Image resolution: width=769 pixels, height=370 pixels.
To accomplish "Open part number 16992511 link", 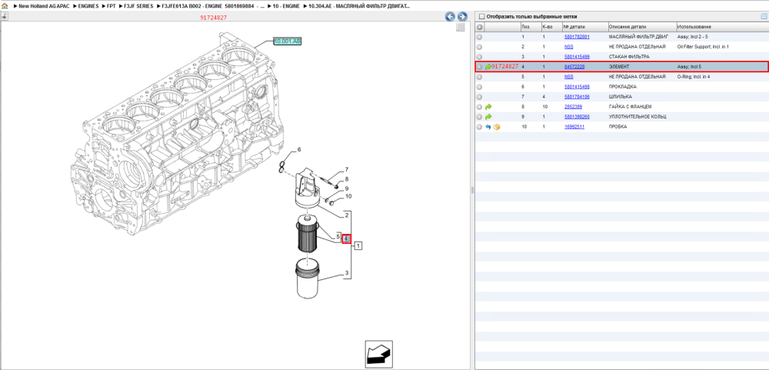I will coord(574,127).
